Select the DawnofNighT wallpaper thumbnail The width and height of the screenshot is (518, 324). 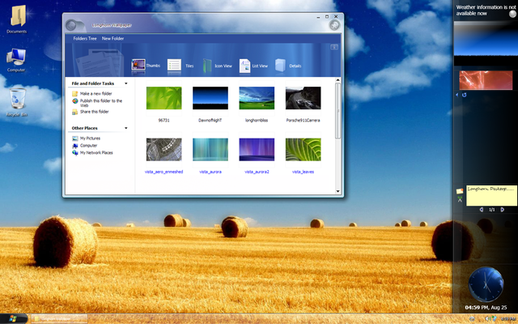[x=210, y=98]
